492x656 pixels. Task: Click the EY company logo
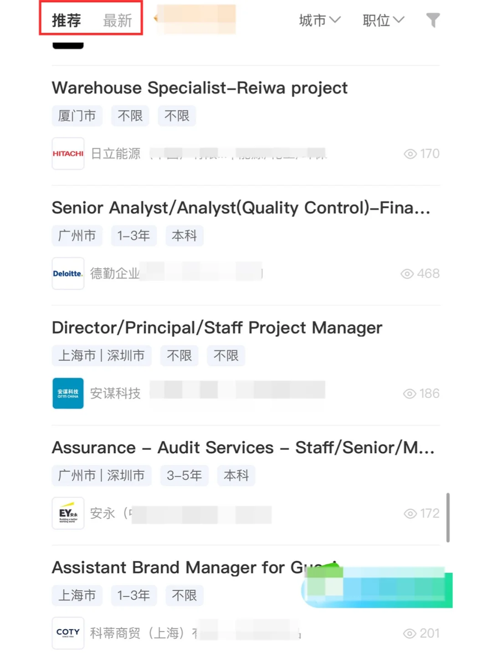click(x=68, y=513)
